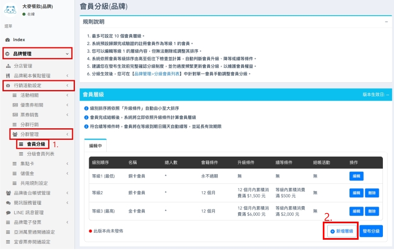This screenshot has height=250, width=394.
Task: Click the 分群管理 users icon
Action: (15, 134)
